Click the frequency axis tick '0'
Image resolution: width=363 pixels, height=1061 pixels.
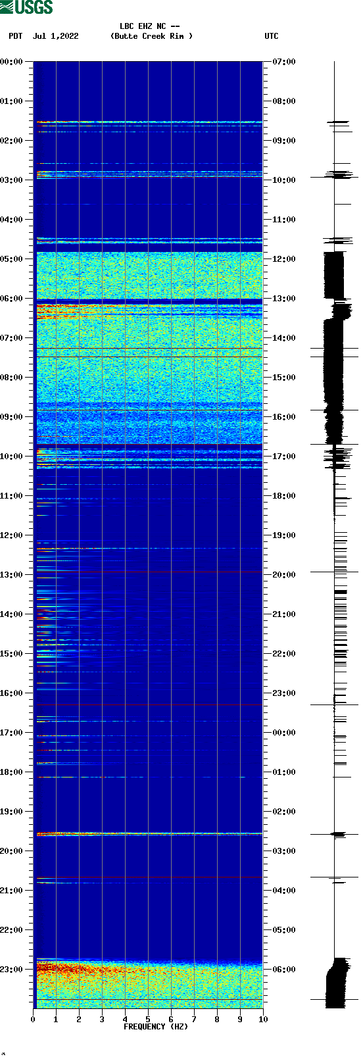33,1020
